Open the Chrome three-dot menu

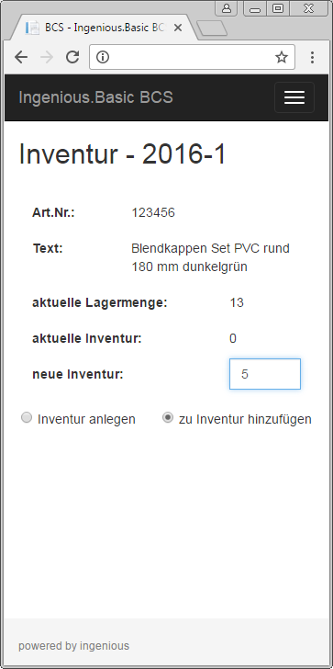point(312,57)
